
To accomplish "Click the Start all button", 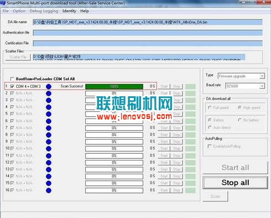I will (x=235, y=168).
